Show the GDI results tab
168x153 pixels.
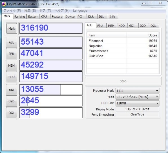pyautogui.click(x=133, y=26)
